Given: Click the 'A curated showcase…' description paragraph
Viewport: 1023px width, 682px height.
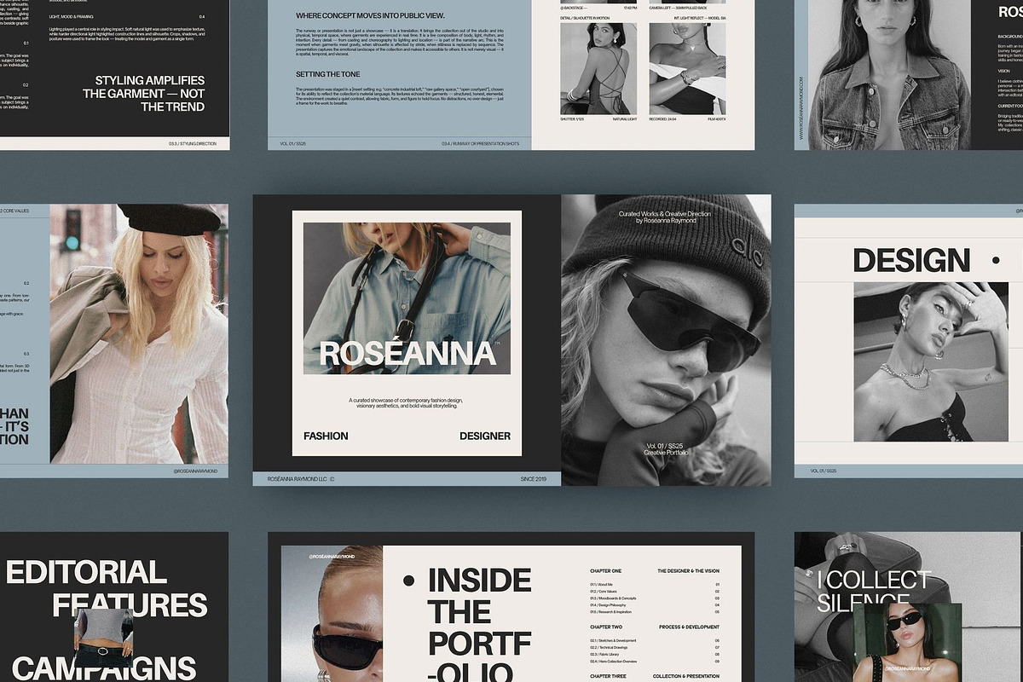Looking at the screenshot, I should (407, 402).
